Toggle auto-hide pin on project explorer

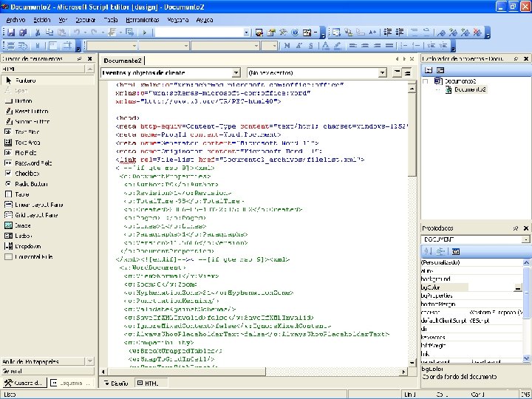tap(516, 58)
